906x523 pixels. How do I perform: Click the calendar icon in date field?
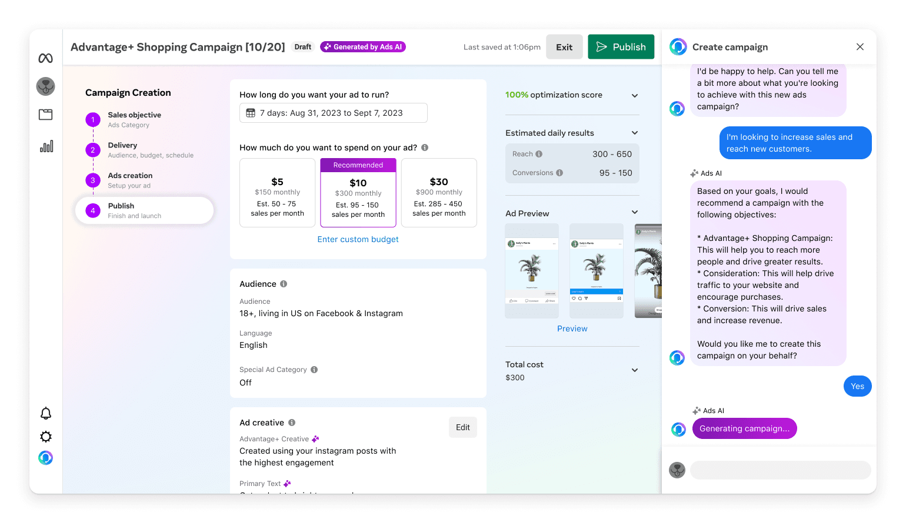(251, 113)
